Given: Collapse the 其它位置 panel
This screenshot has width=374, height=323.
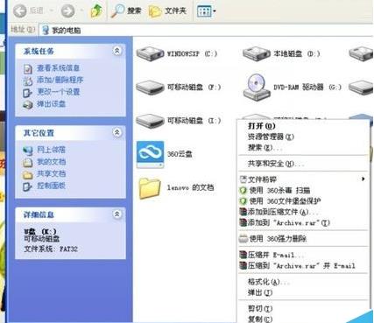Looking at the screenshot, I should [x=117, y=132].
